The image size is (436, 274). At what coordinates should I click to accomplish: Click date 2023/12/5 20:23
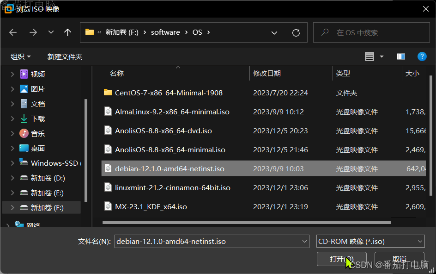coord(280,131)
